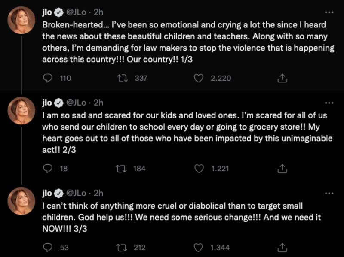Share the first tweet marked 1/3
This screenshot has height=257, width=344.
[283, 78]
